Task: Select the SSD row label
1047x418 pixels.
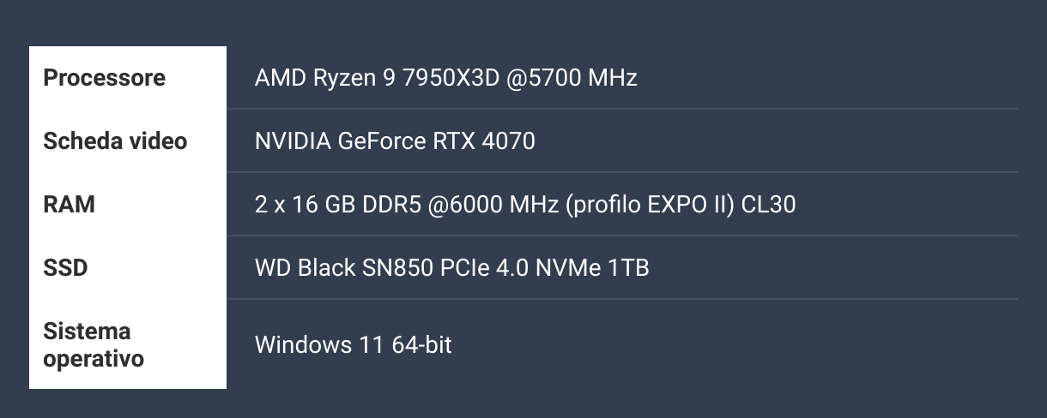Action: [65, 268]
